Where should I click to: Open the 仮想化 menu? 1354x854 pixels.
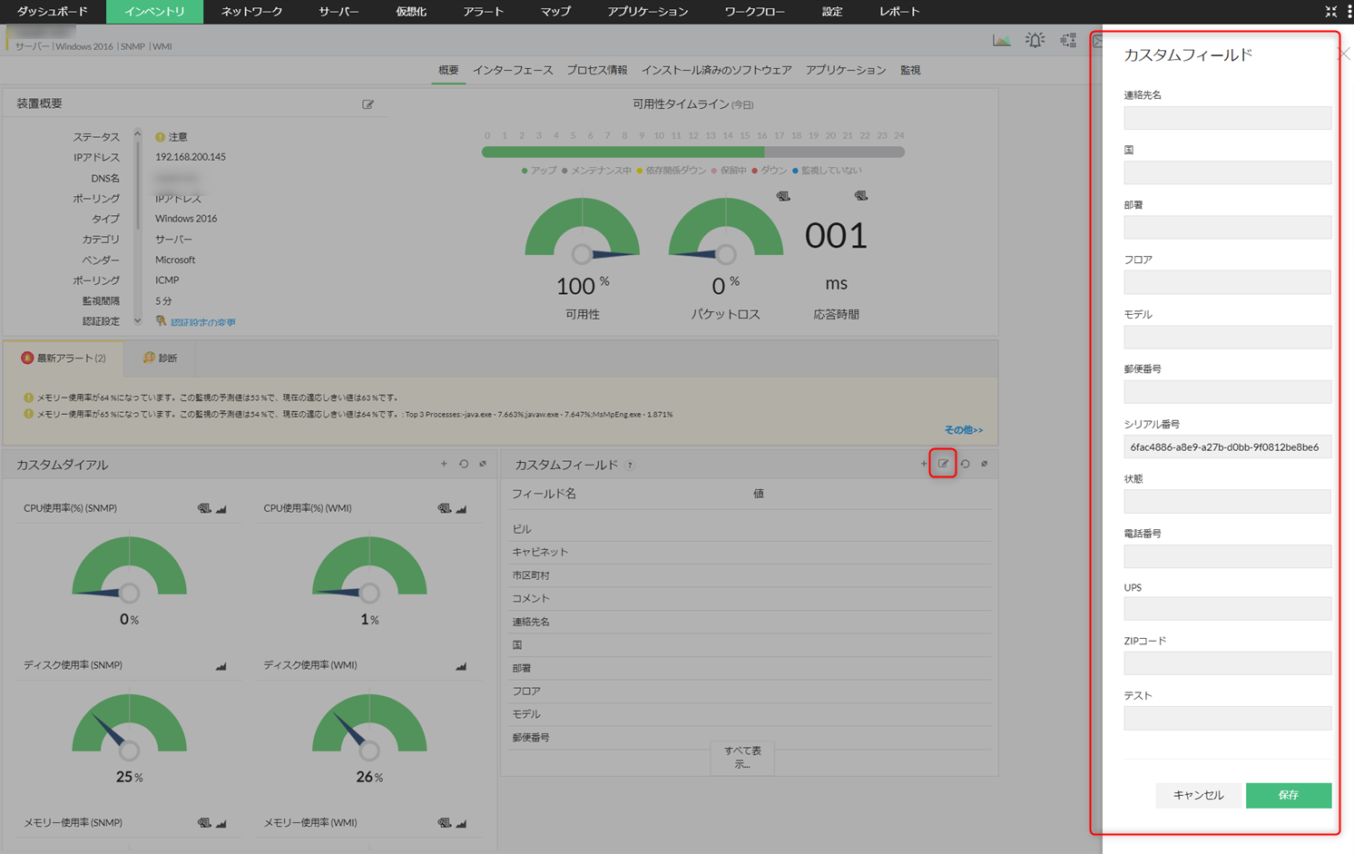[411, 12]
